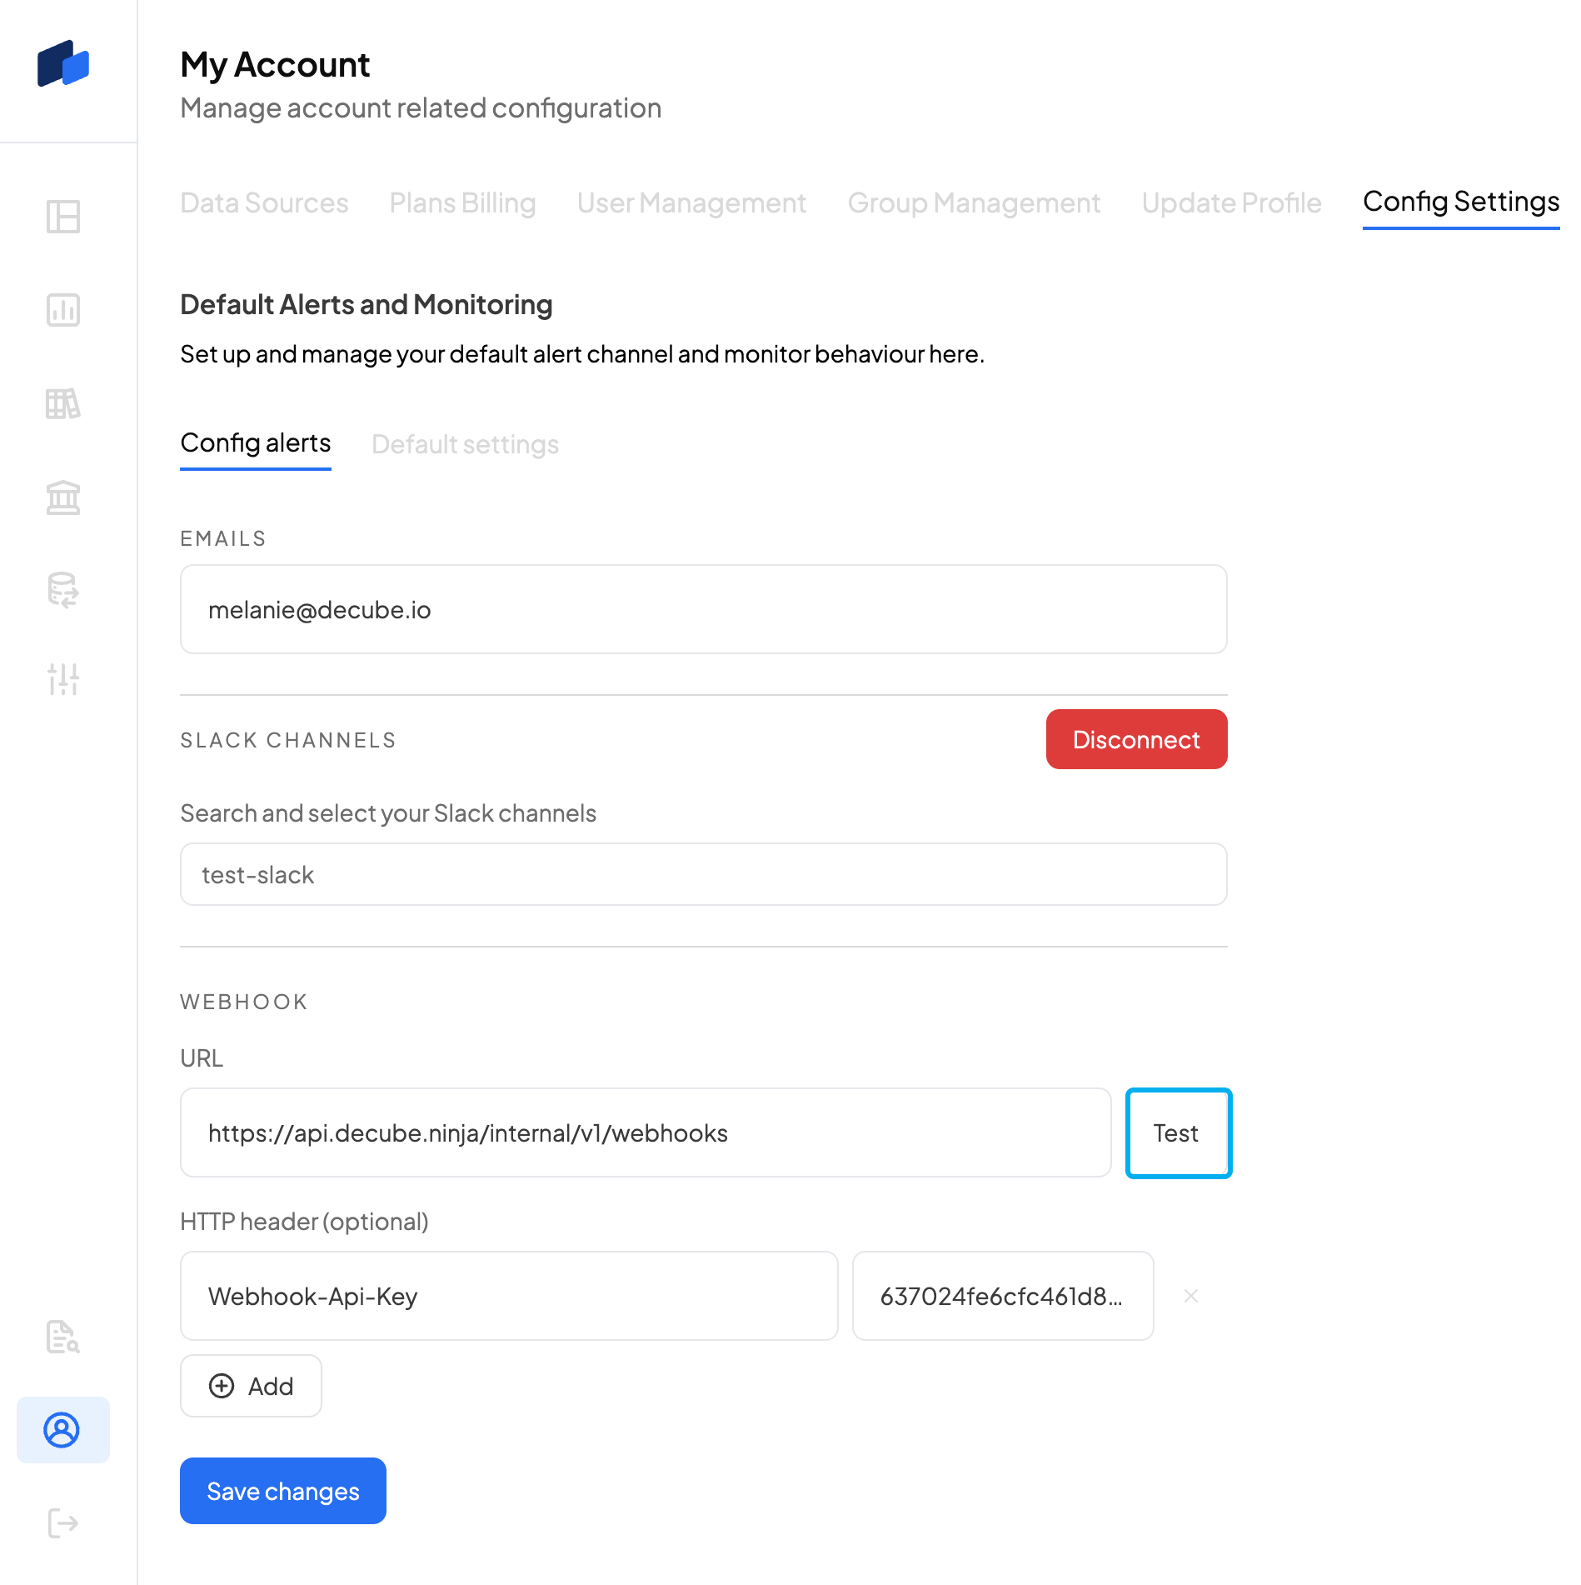Image resolution: width=1581 pixels, height=1585 pixels.
Task: Open the catalog books icon in sidebar
Action: [63, 404]
